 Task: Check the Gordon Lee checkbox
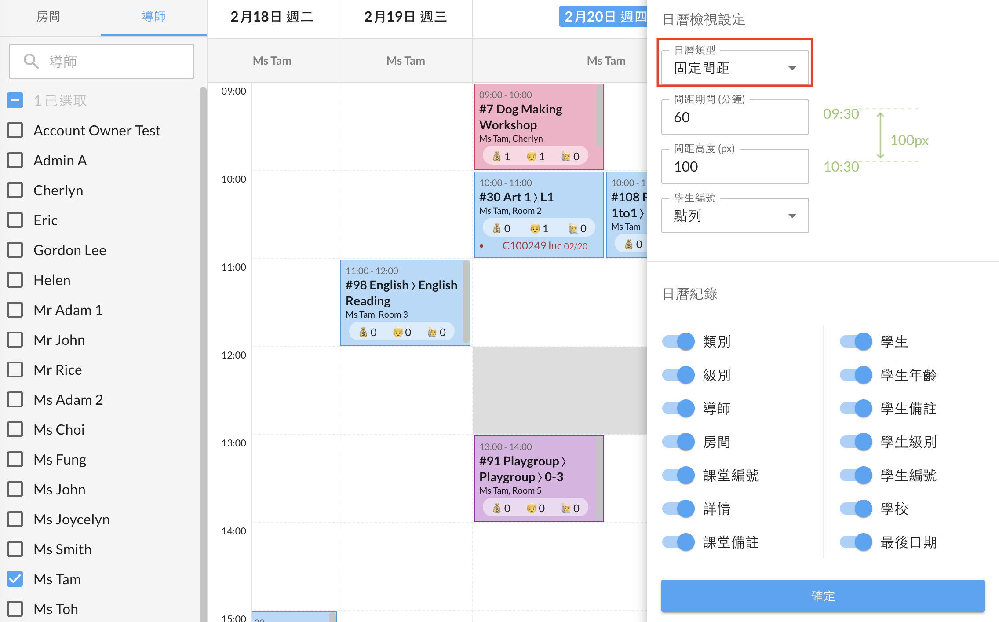pos(15,250)
